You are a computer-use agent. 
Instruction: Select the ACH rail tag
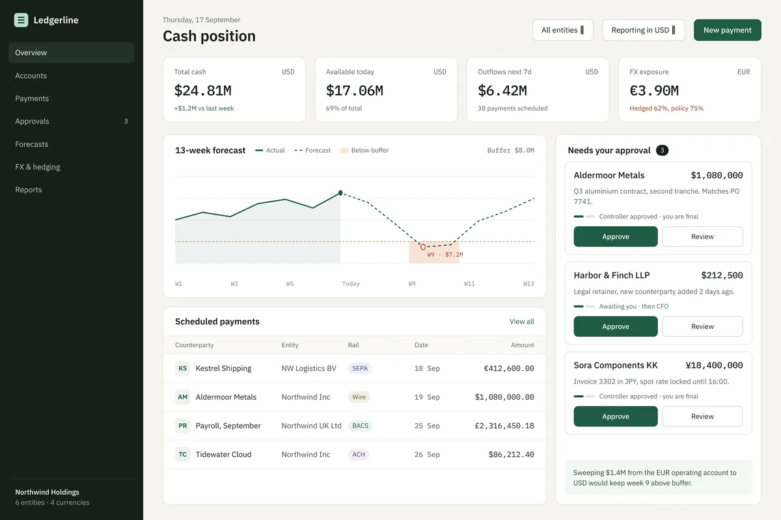pos(359,454)
